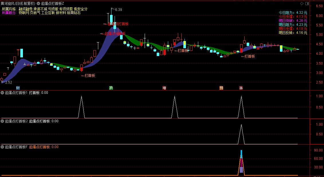Screen dimensions: 324x177
Task: Click the 6.39 high price marker
Action: point(118,10)
